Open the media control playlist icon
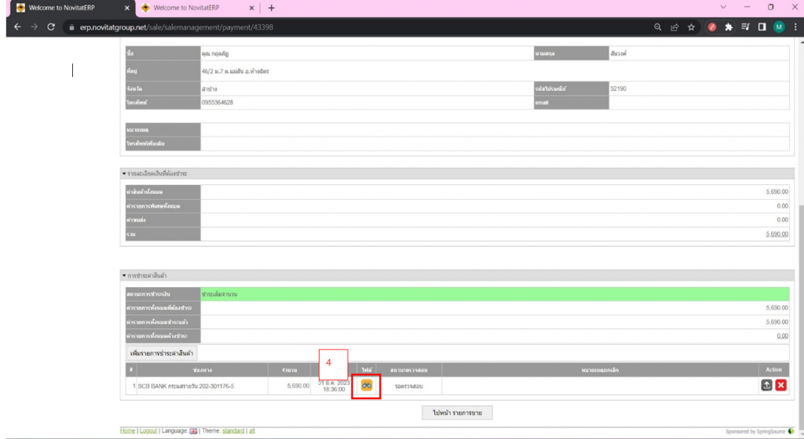This screenshot has height=439, width=804. coord(745,27)
